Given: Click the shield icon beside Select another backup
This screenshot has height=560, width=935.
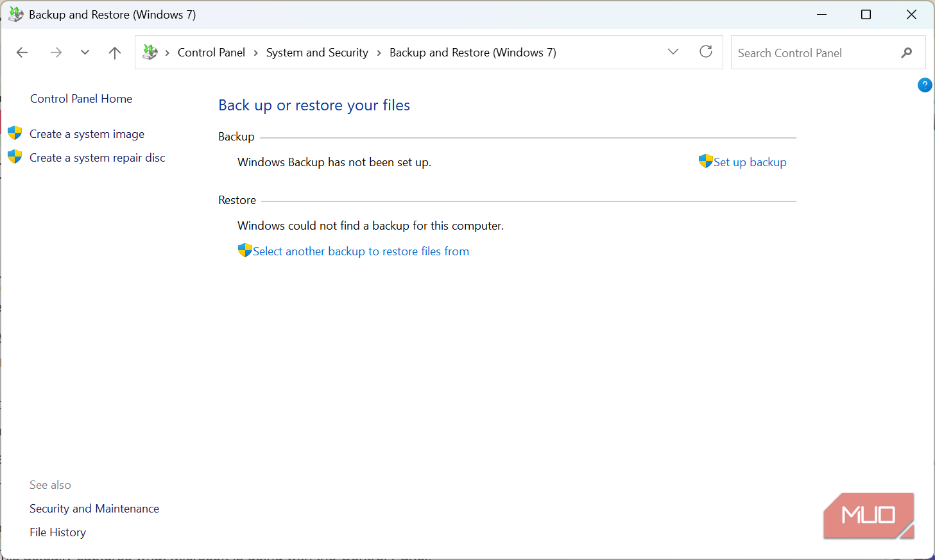Looking at the screenshot, I should (x=245, y=250).
